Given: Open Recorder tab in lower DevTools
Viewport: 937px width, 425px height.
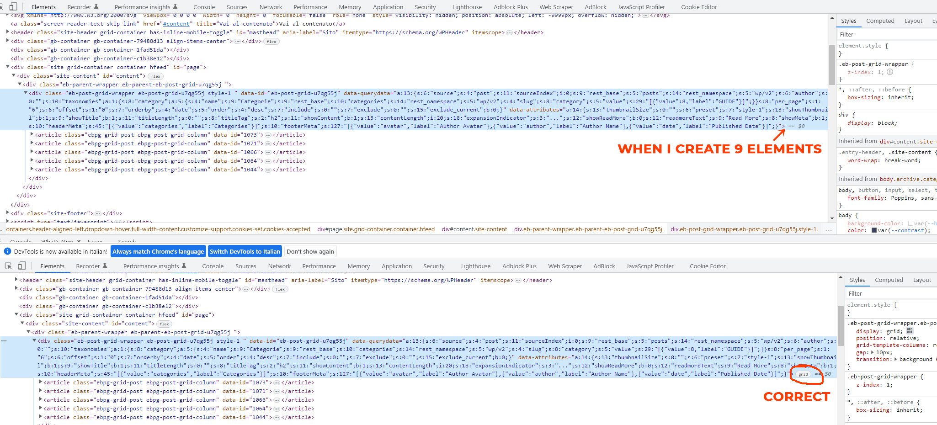Looking at the screenshot, I should [x=91, y=266].
